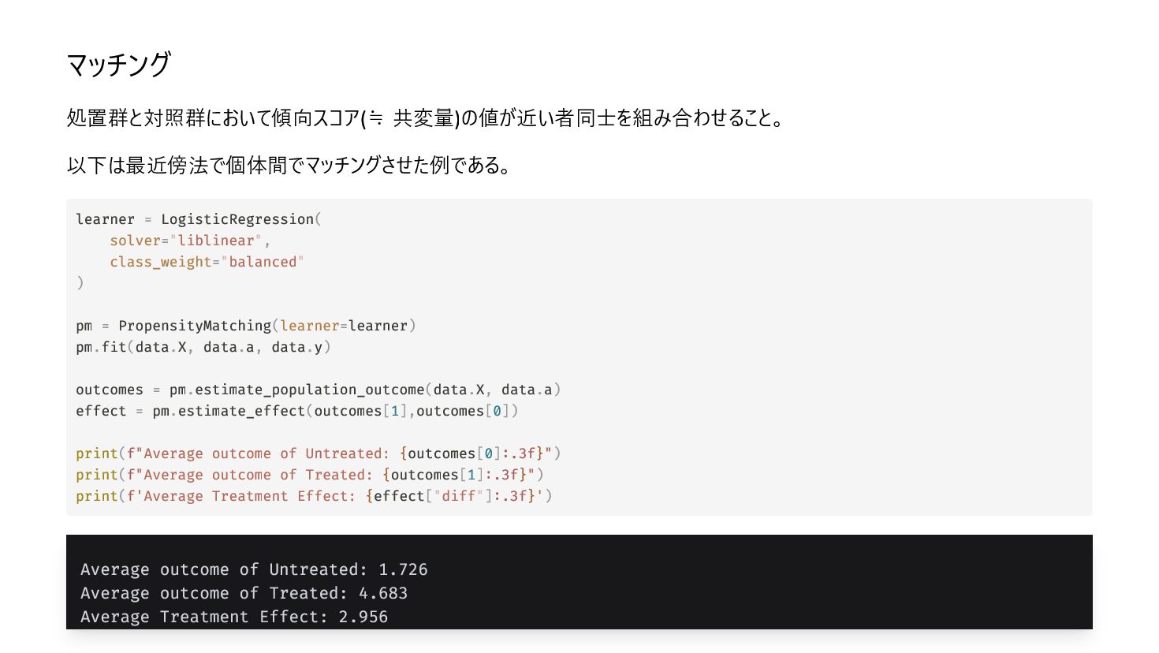
Task: Click the paragraph about 傾向スコア matching
Action: (426, 118)
